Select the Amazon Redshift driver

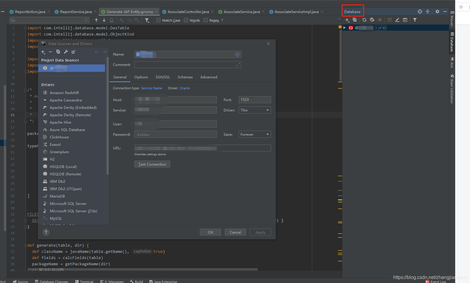point(64,93)
